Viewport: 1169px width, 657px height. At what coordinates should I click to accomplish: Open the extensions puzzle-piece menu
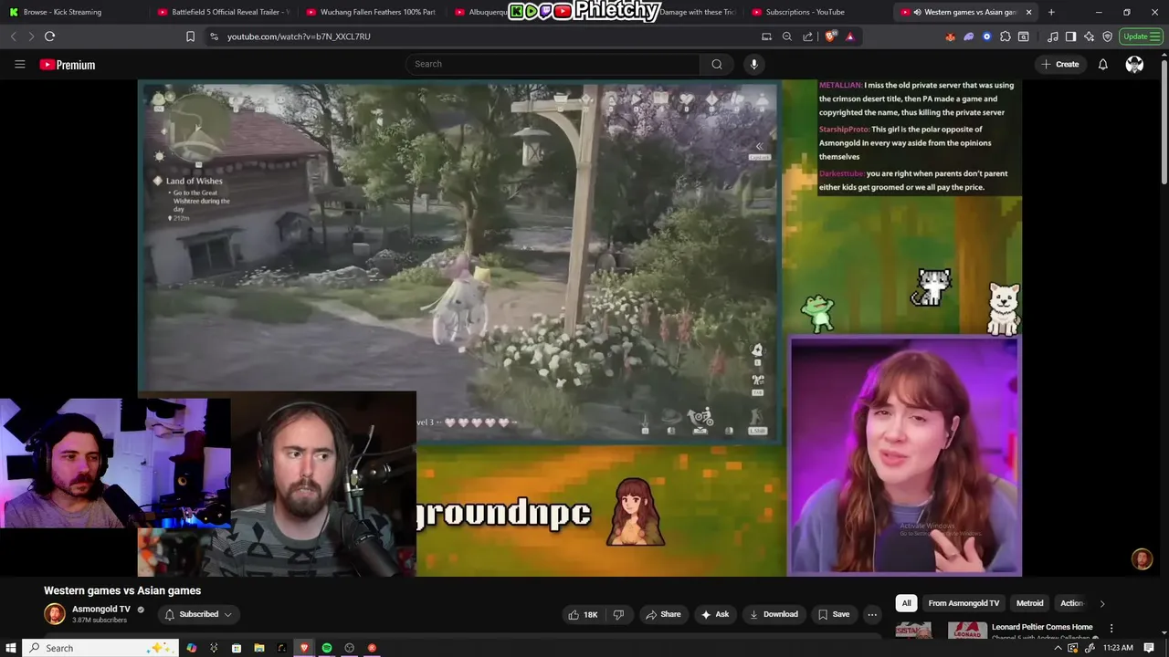(x=1006, y=36)
